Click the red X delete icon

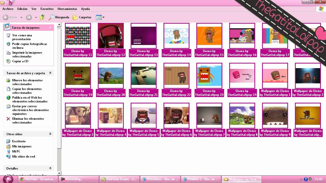click(x=8, y=119)
